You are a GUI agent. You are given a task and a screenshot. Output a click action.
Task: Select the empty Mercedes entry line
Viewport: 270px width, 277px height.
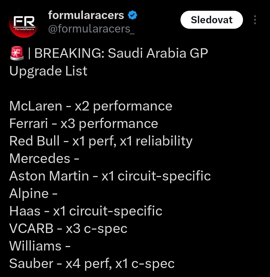click(x=44, y=158)
